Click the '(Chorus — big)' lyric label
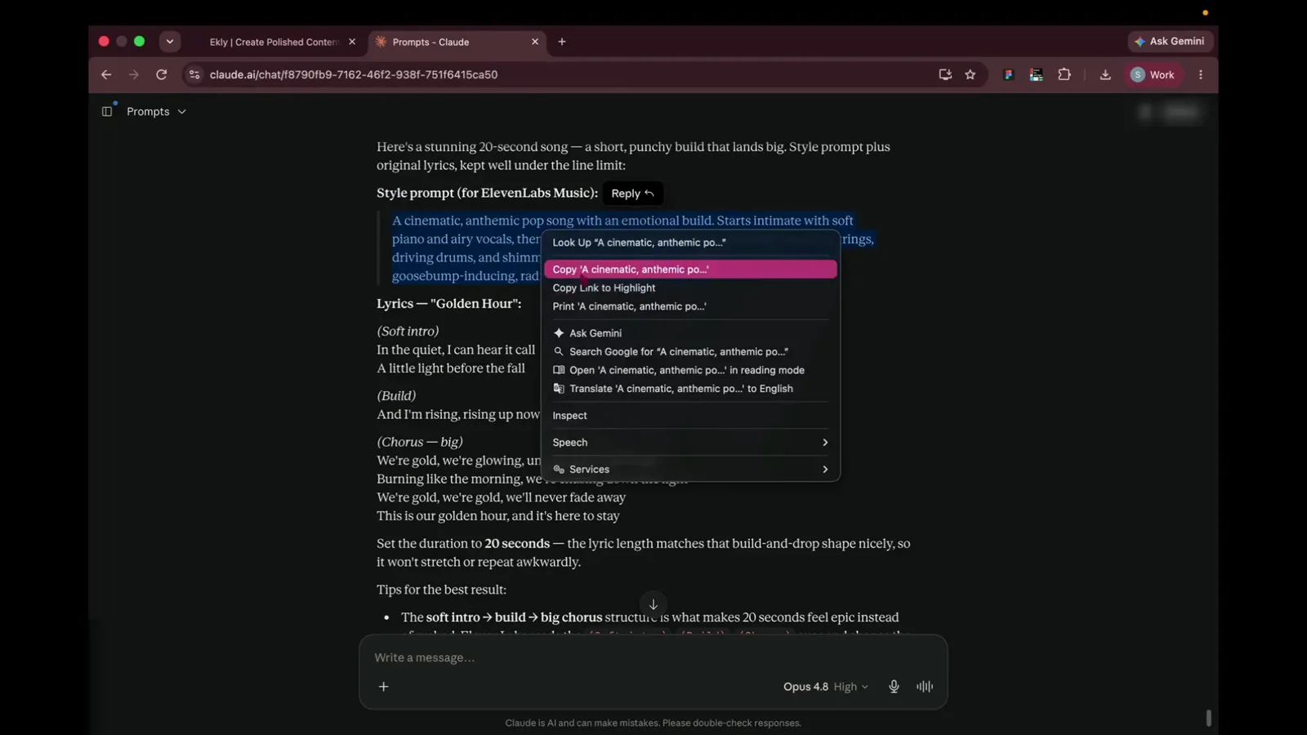1307x735 pixels. click(x=420, y=442)
